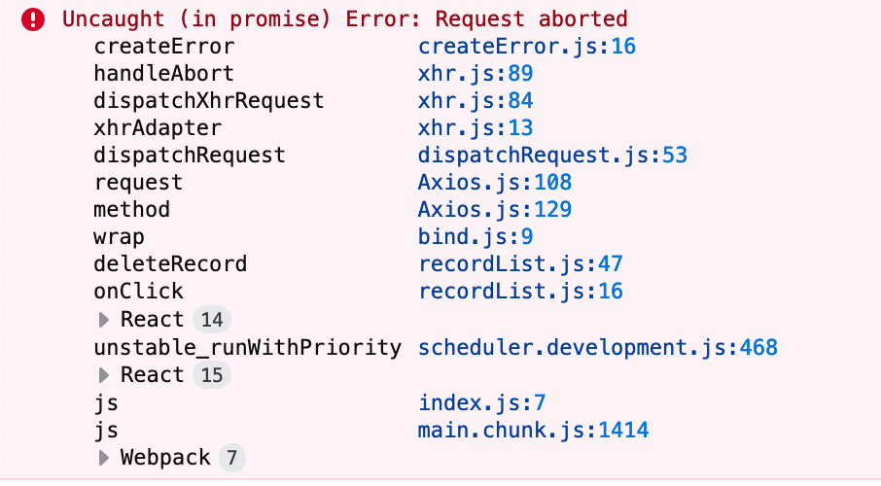Open Axios.js:129 source link
The image size is (881, 486).
click(x=494, y=210)
